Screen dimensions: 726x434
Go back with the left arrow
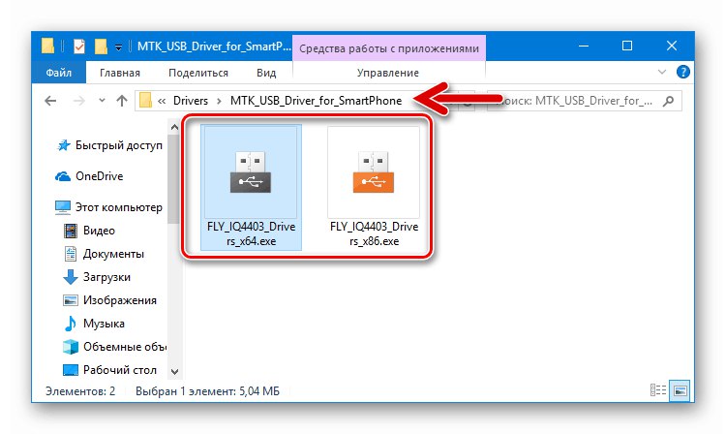pyautogui.click(x=50, y=101)
